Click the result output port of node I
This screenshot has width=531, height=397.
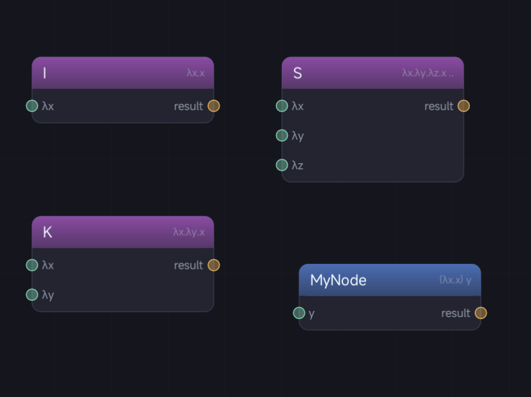point(213,106)
